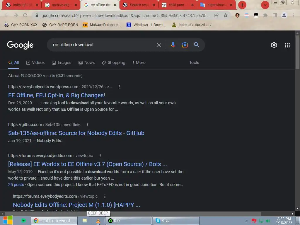Open the Extensions puzzle-piece menu

(265, 15)
